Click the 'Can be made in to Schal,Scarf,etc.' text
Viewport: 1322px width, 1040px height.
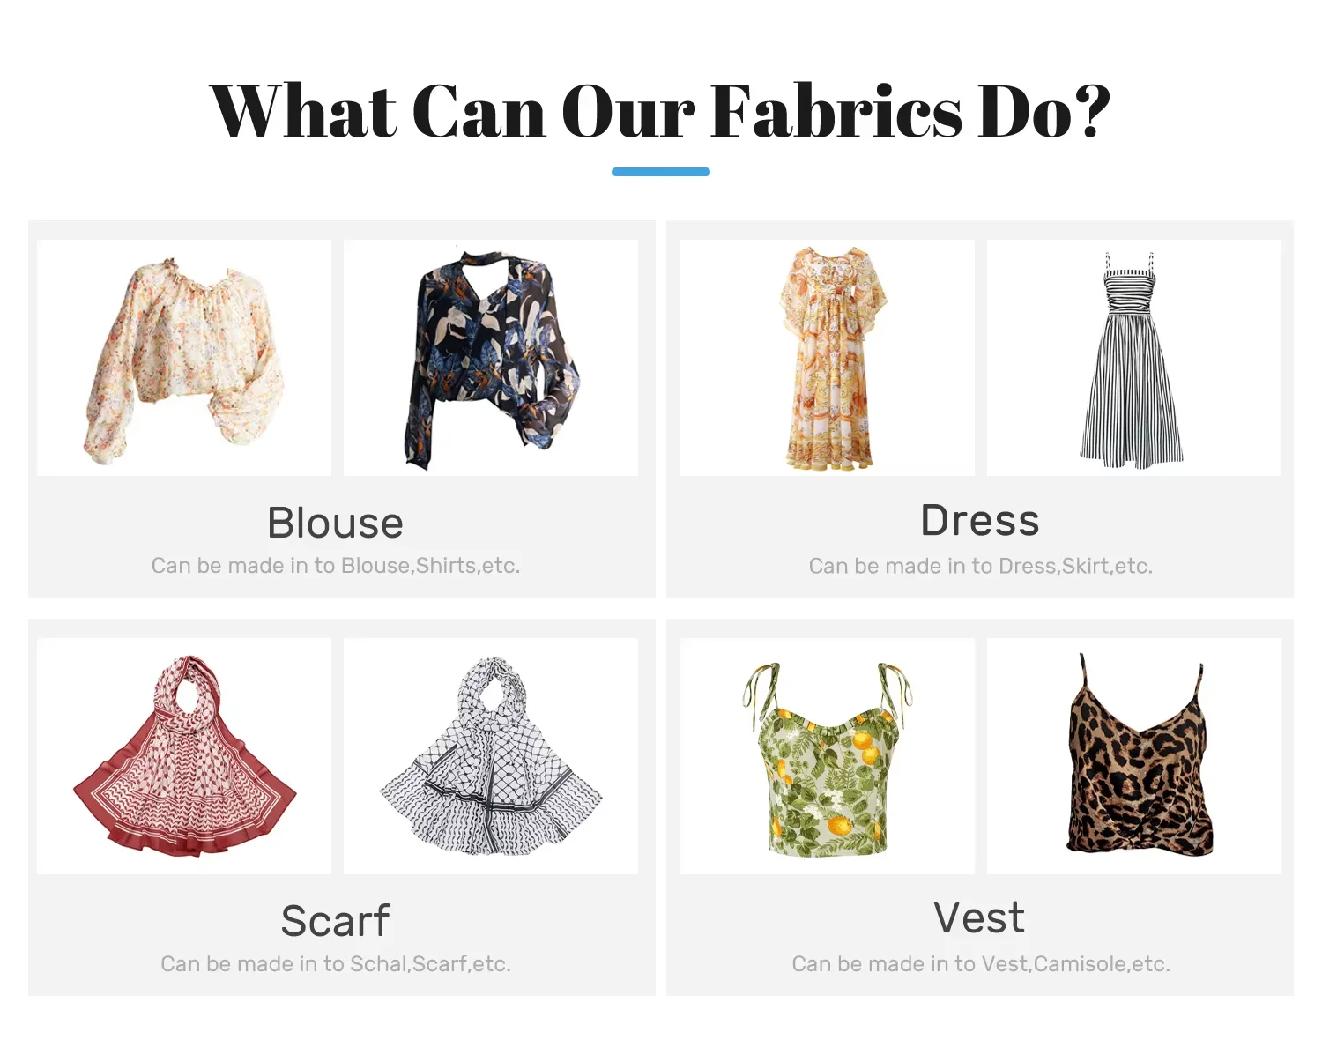tap(336, 964)
